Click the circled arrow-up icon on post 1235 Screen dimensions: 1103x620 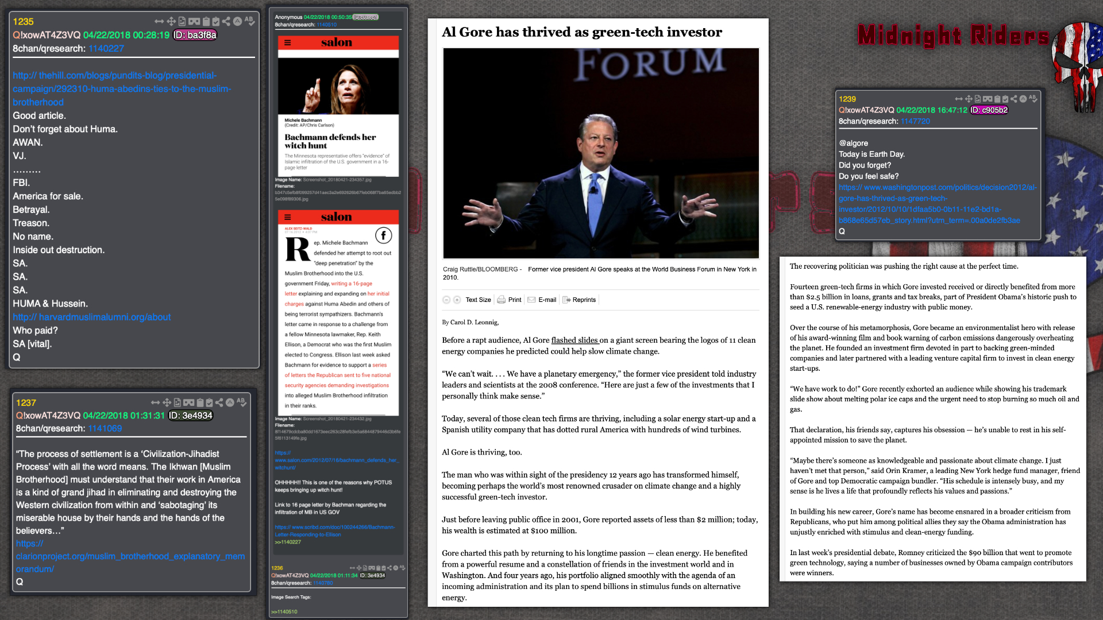[237, 21]
